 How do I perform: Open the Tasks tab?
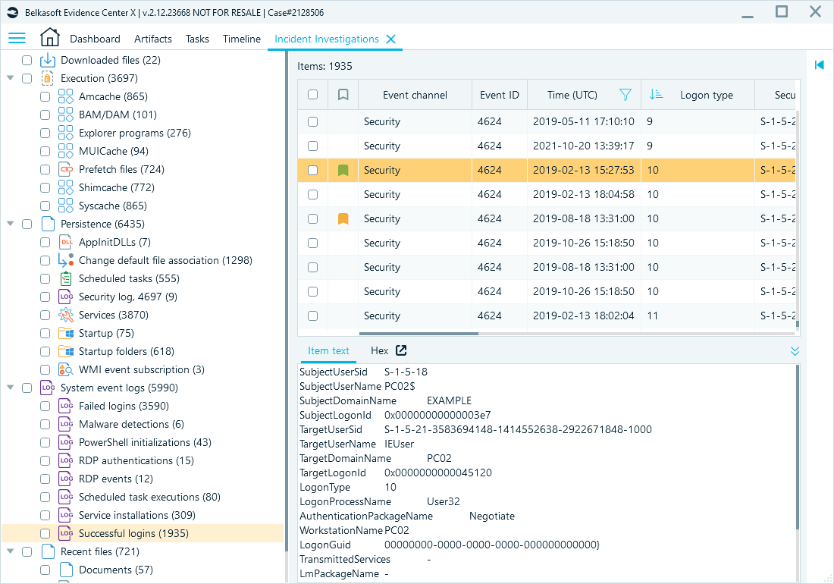point(197,39)
